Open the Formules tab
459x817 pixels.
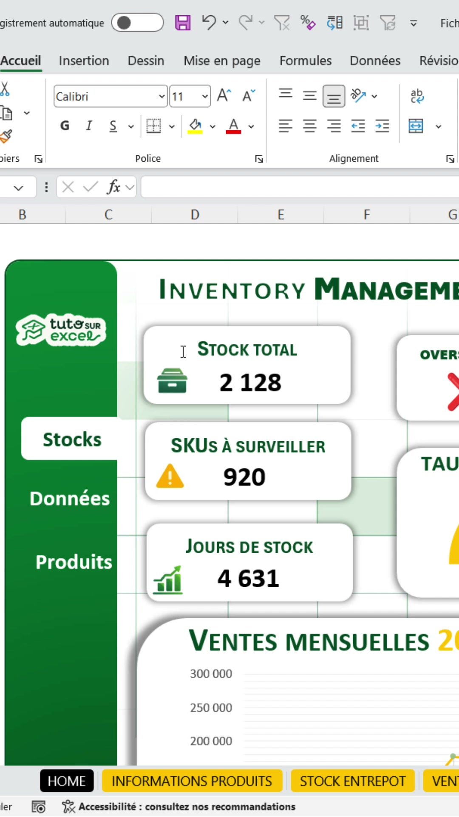[x=306, y=61]
